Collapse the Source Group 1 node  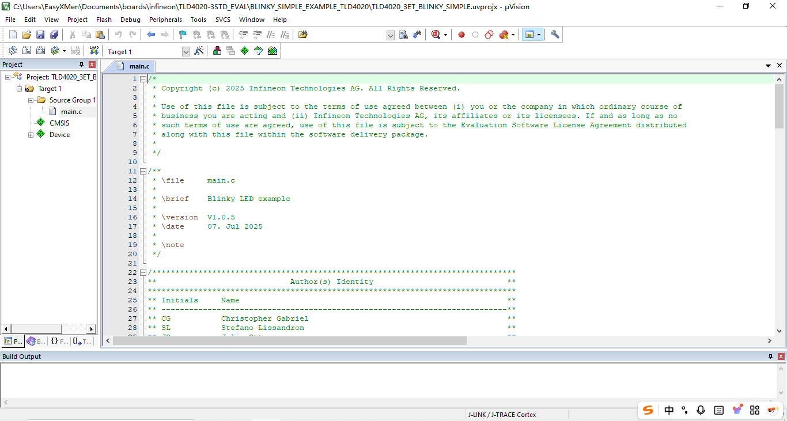31,100
